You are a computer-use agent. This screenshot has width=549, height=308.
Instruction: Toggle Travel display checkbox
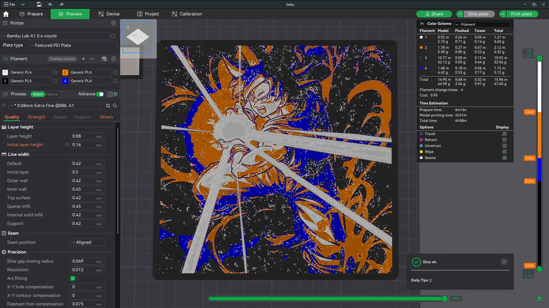504,134
